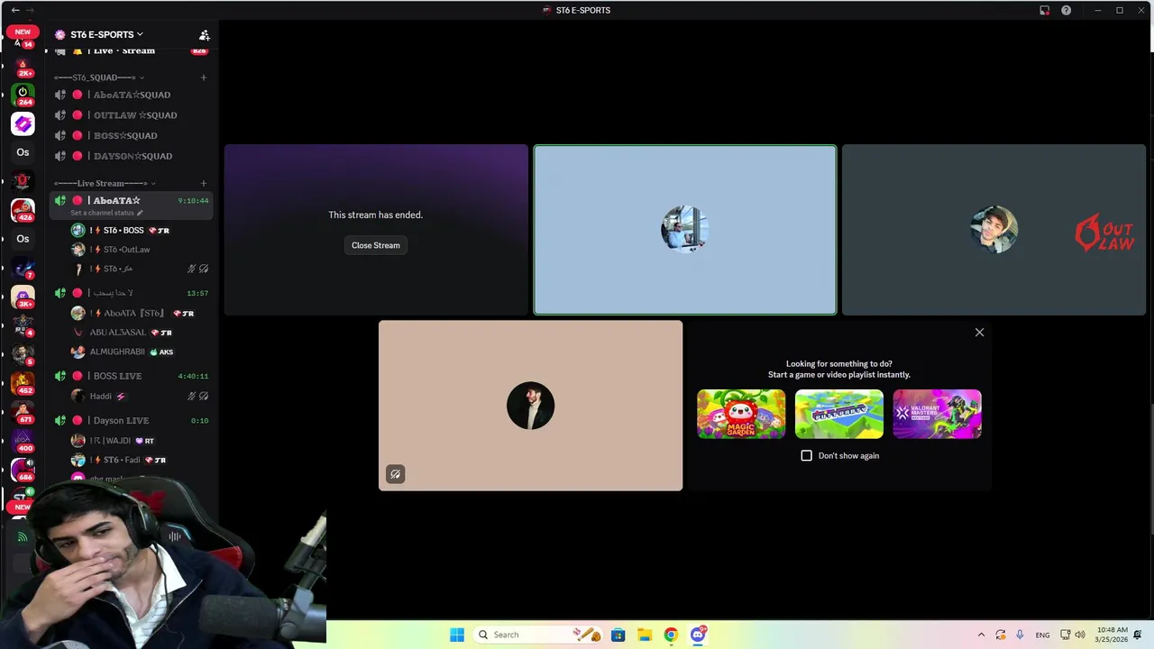Screen dimensions: 1154x649
Task: Click the taskbar Search box
Action: pyautogui.click(x=537, y=635)
